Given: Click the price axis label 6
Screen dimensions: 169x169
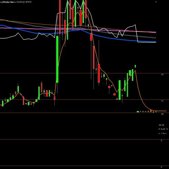Looking at the screenshot, I should pos(162,167).
